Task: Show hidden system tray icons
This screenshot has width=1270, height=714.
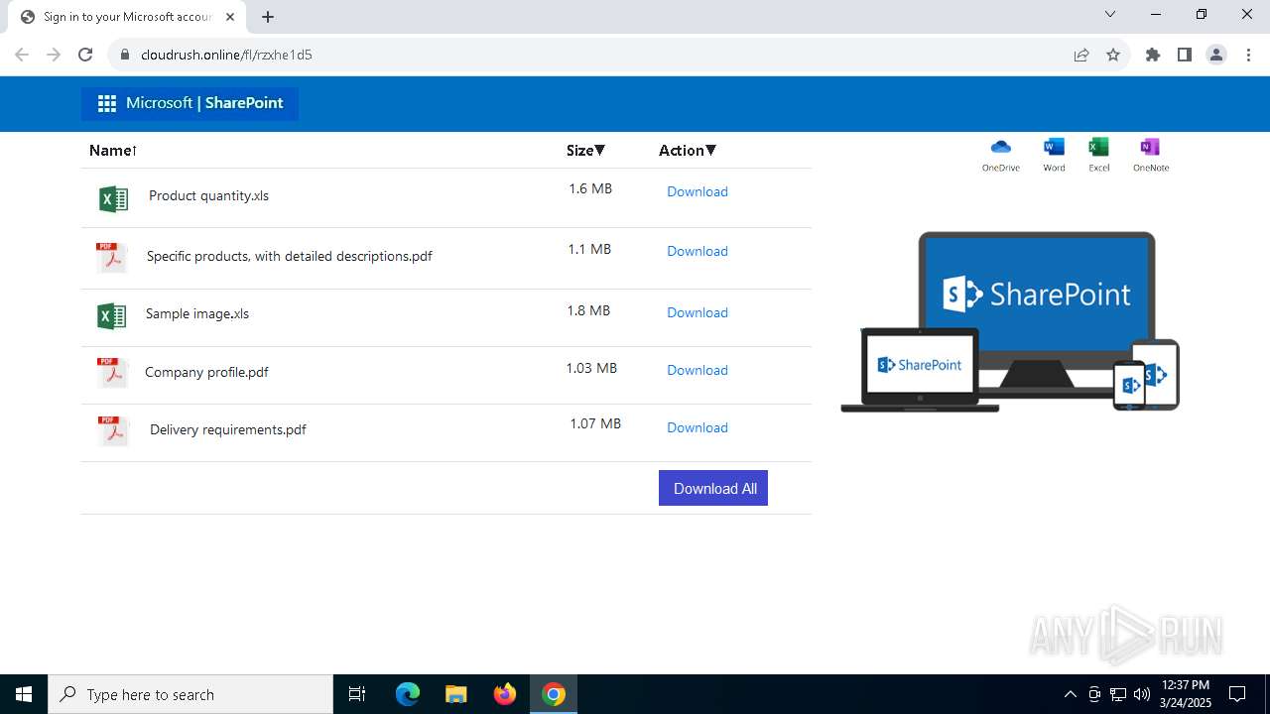Action: [1070, 694]
